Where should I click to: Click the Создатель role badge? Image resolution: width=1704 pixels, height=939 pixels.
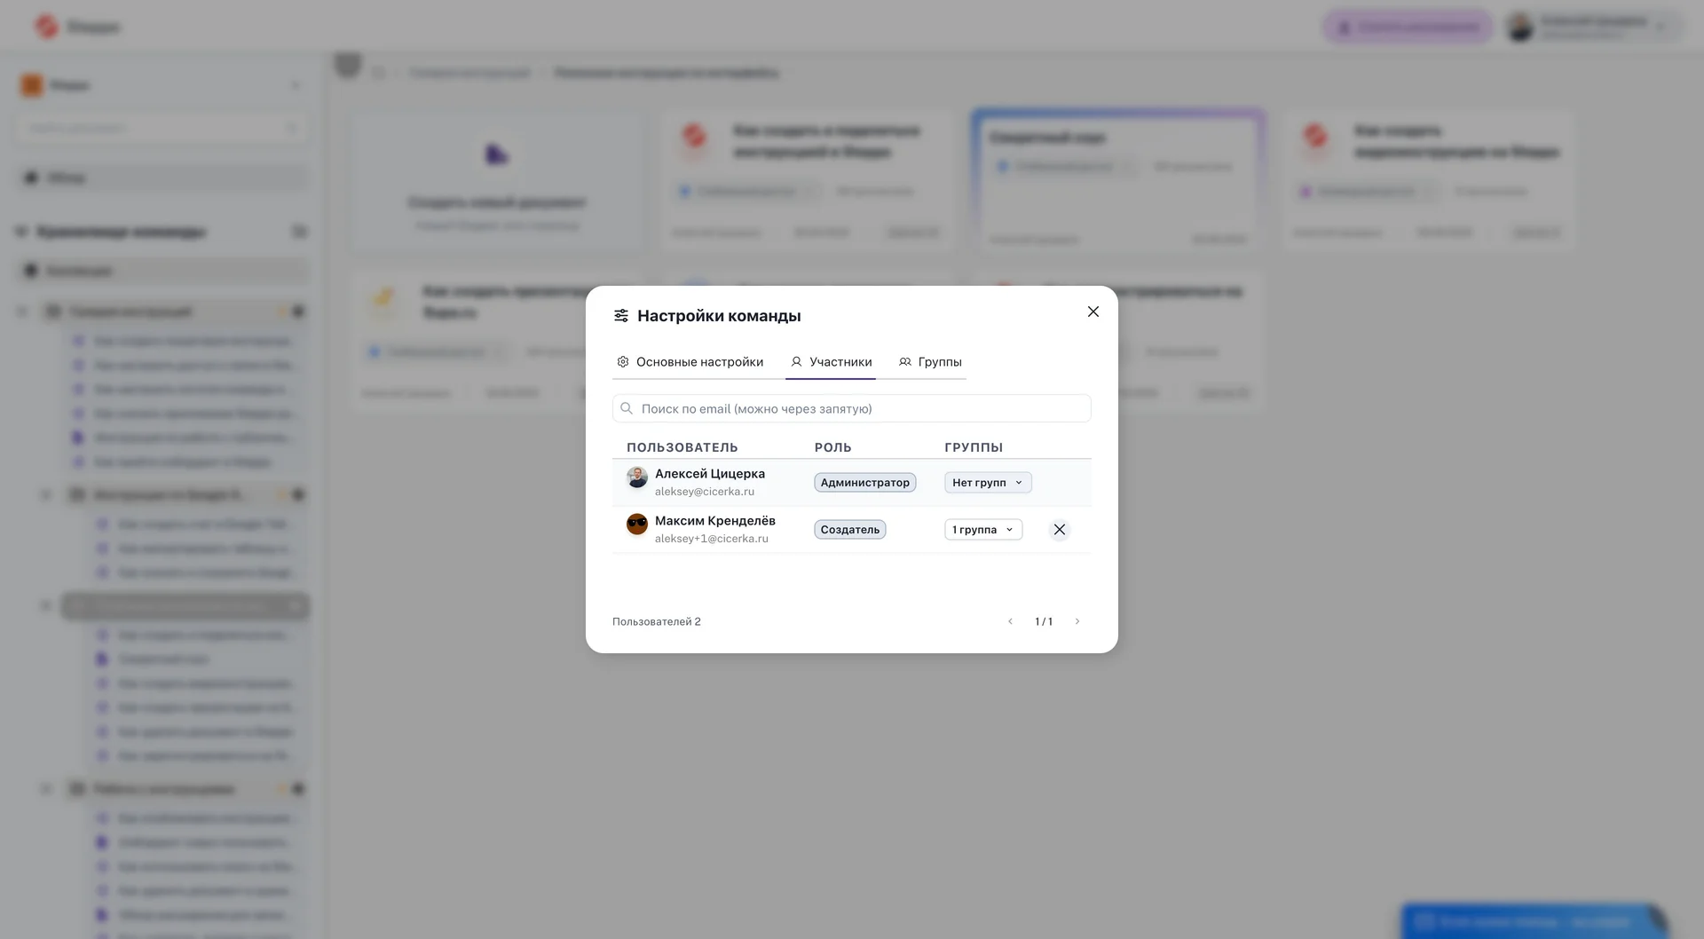849,530
